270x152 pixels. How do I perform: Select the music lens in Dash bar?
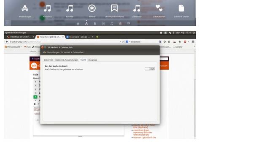point(112,24)
